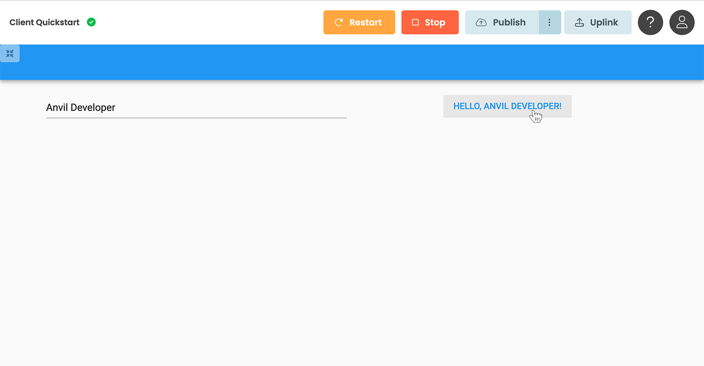
Task: Focus the Anvil Developer text field
Action: pos(196,107)
